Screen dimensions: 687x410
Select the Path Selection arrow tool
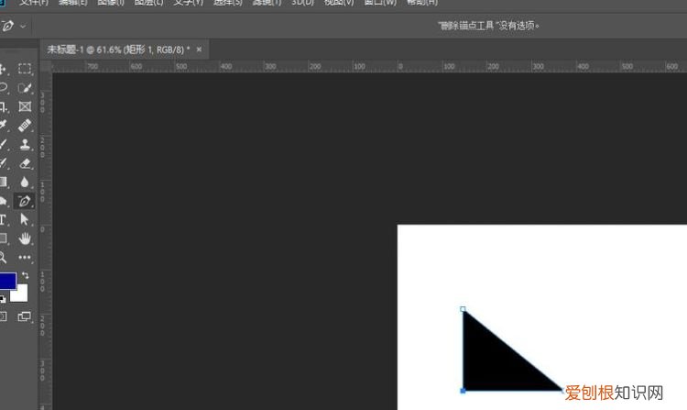click(x=24, y=219)
